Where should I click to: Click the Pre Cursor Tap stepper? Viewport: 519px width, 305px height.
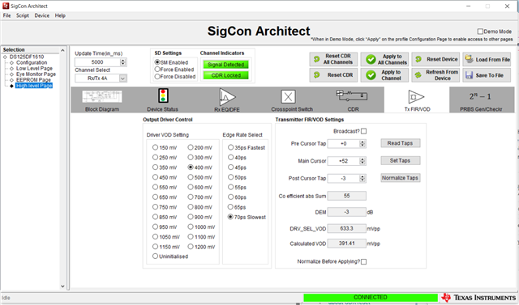(x=362, y=143)
